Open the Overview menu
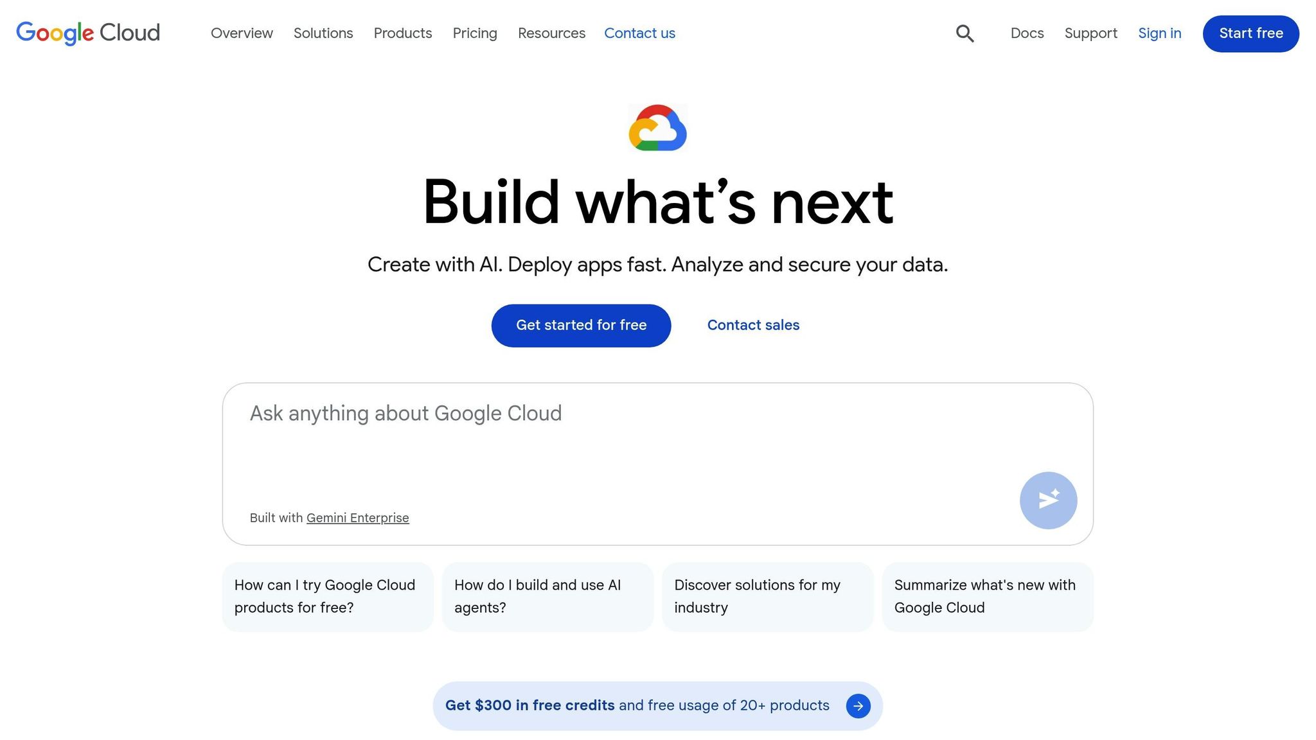Image resolution: width=1316 pixels, height=740 pixels. click(242, 33)
